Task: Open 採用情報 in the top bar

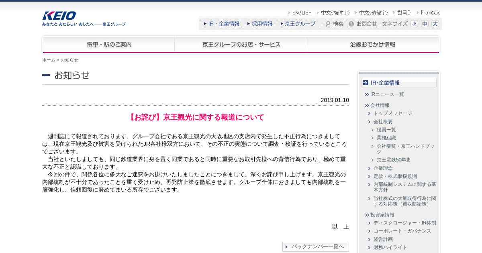Action: [x=262, y=24]
